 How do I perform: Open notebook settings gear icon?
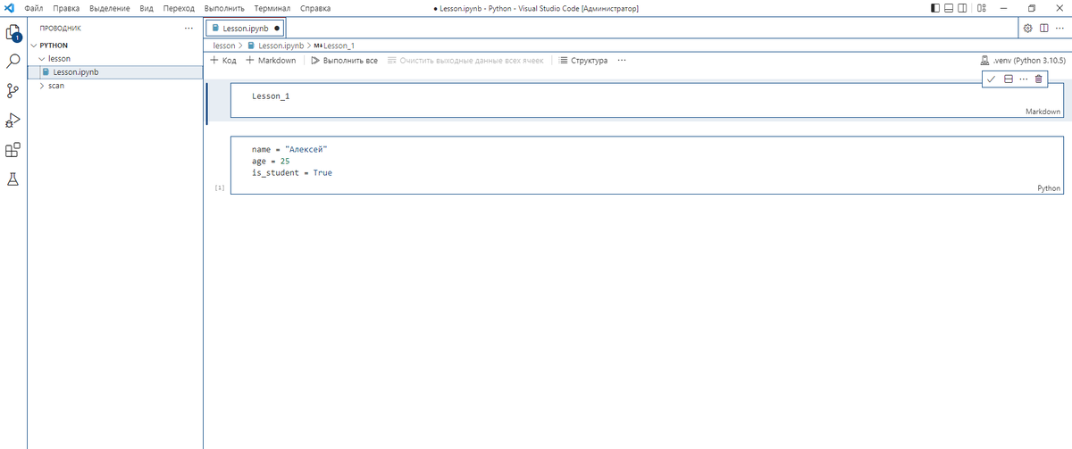[x=1028, y=28]
